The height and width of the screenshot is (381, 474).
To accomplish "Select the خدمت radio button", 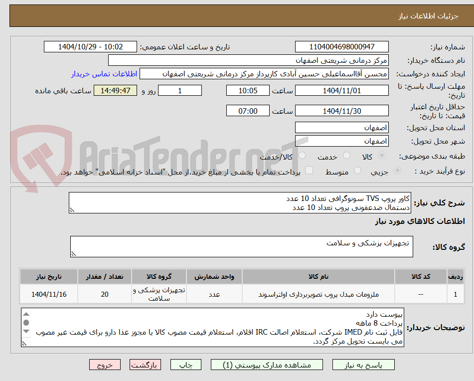I will tap(347, 156).
